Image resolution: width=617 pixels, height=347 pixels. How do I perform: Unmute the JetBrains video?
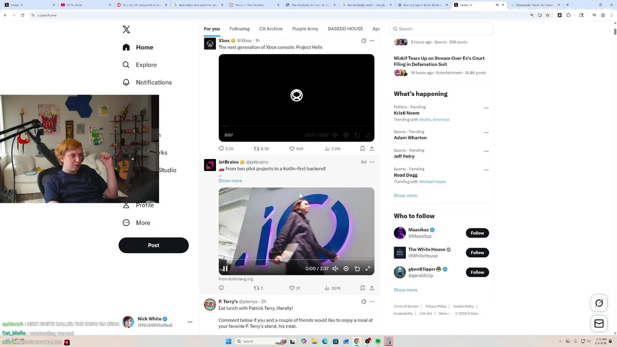point(335,269)
